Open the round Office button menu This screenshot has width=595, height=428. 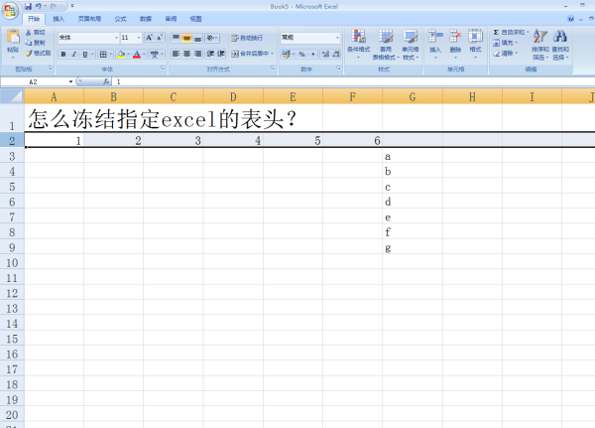[x=10, y=10]
